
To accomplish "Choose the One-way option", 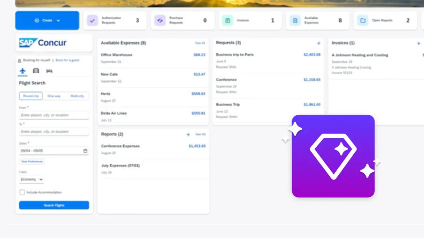I will 54,96.
